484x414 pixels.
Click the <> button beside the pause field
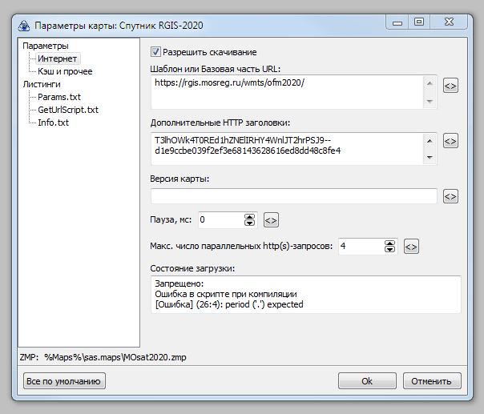(271, 219)
